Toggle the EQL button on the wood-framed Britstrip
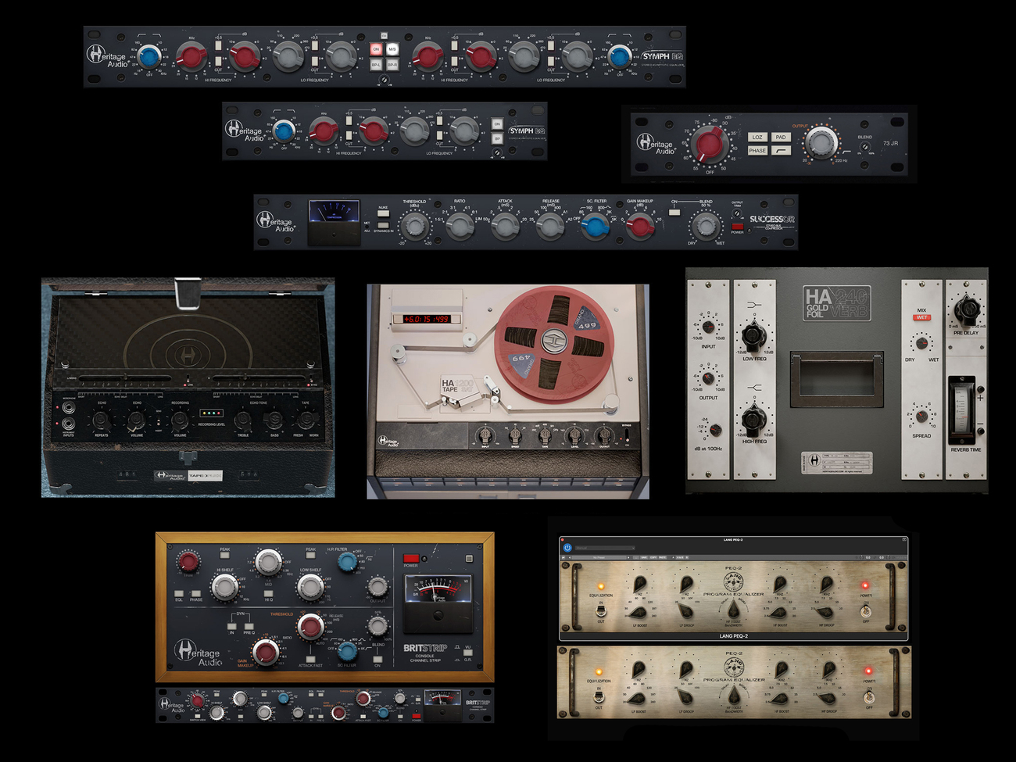 179,593
